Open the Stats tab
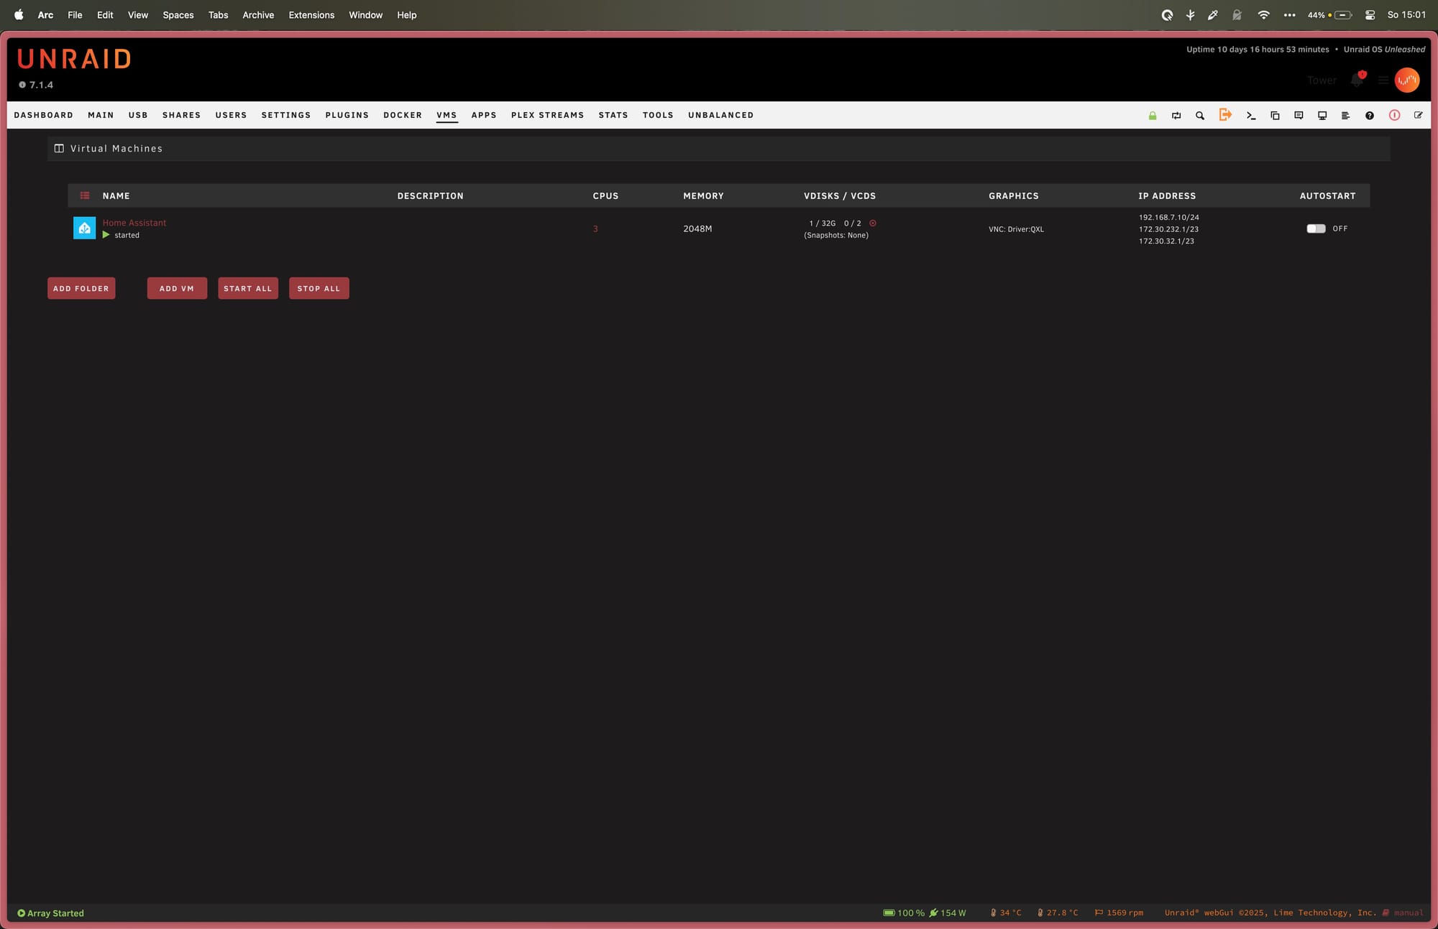Viewport: 1438px width, 929px height. coord(613,115)
